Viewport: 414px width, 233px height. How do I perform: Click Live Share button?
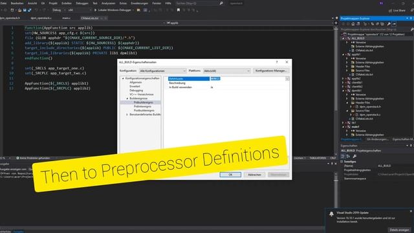pos(397,10)
